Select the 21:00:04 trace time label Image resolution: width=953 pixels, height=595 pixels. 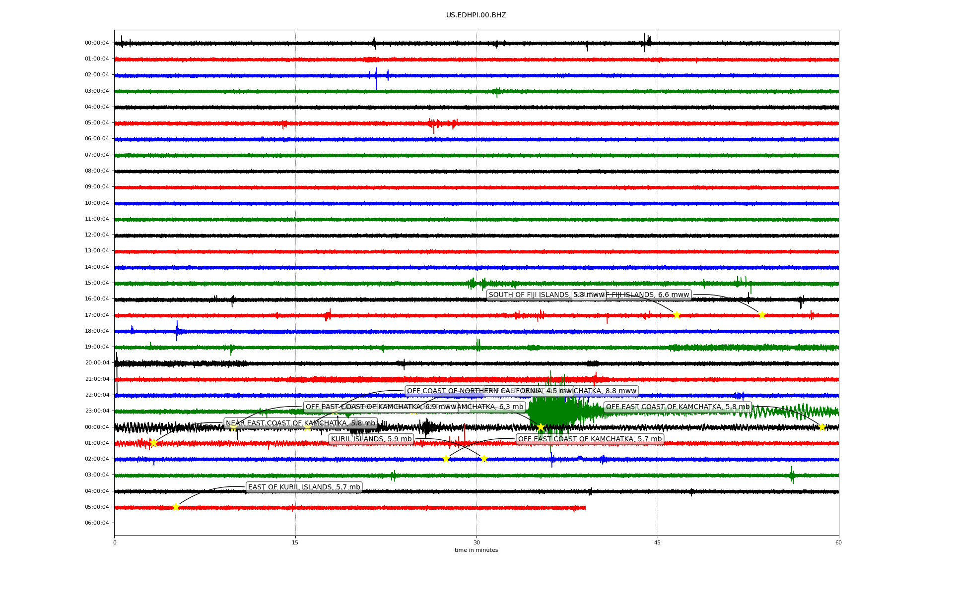pos(97,379)
